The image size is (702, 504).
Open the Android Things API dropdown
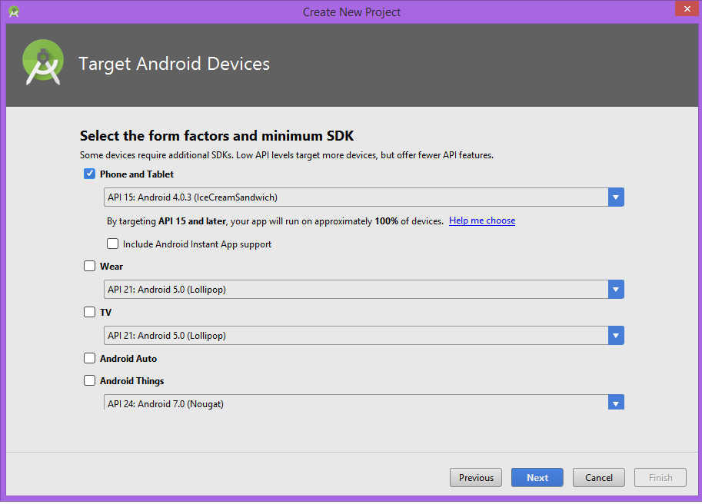pyautogui.click(x=615, y=402)
